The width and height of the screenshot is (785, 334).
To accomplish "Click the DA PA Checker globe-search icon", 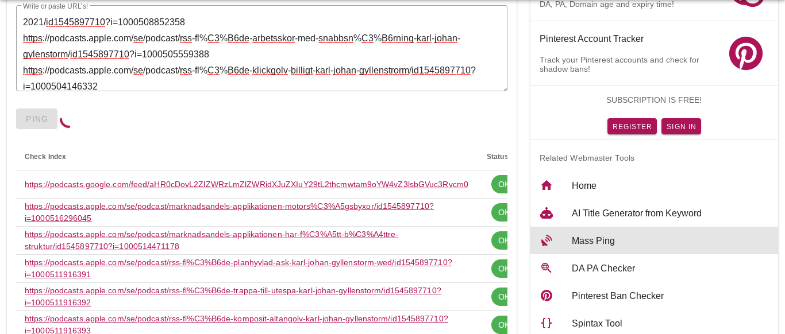I will [x=547, y=268].
